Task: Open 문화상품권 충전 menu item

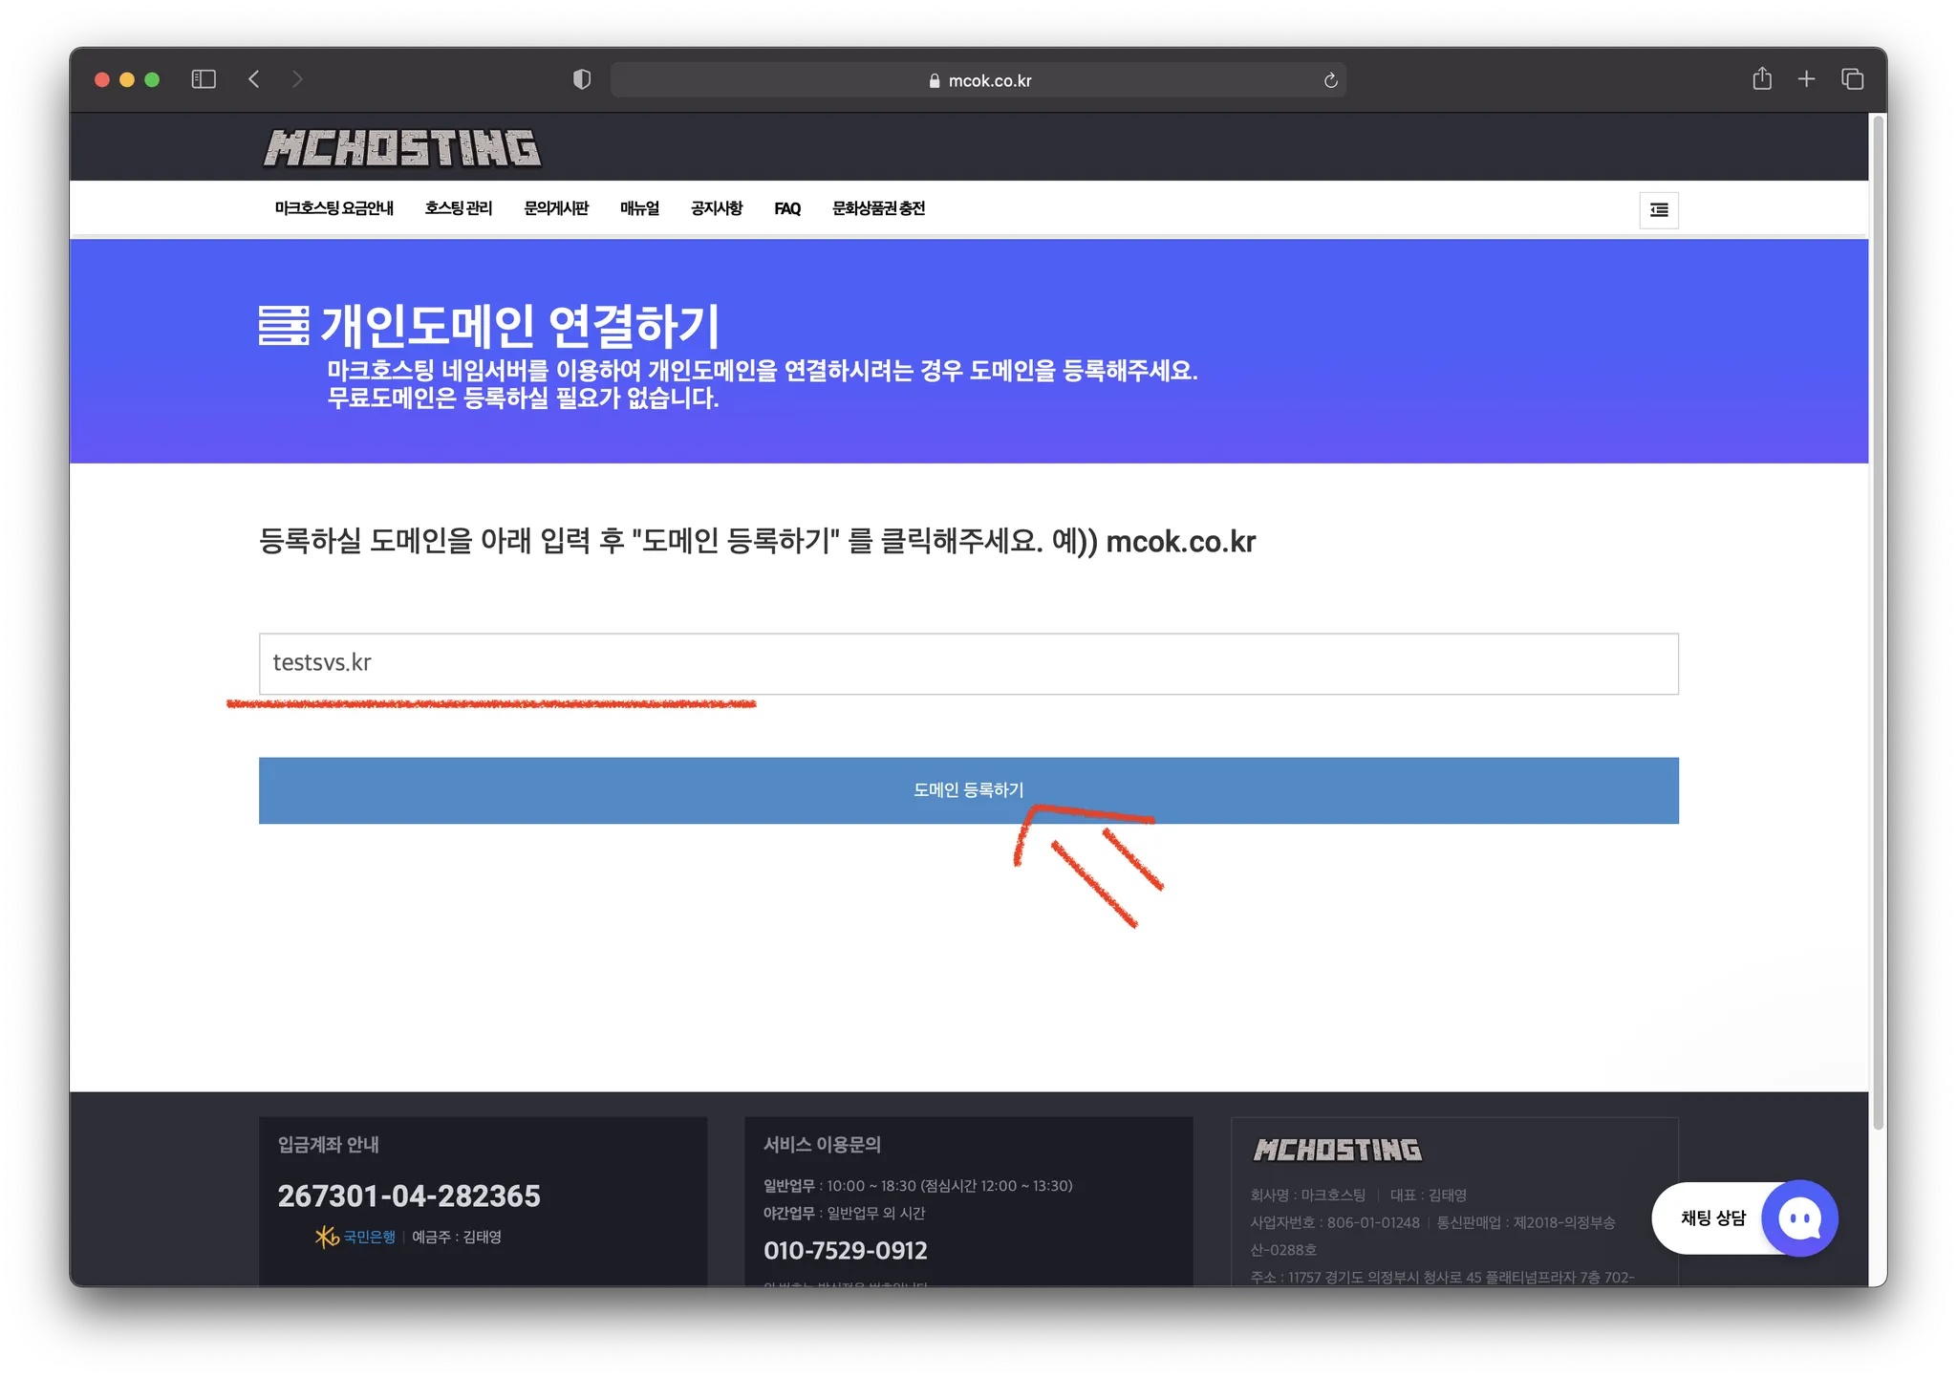Action: (x=878, y=208)
